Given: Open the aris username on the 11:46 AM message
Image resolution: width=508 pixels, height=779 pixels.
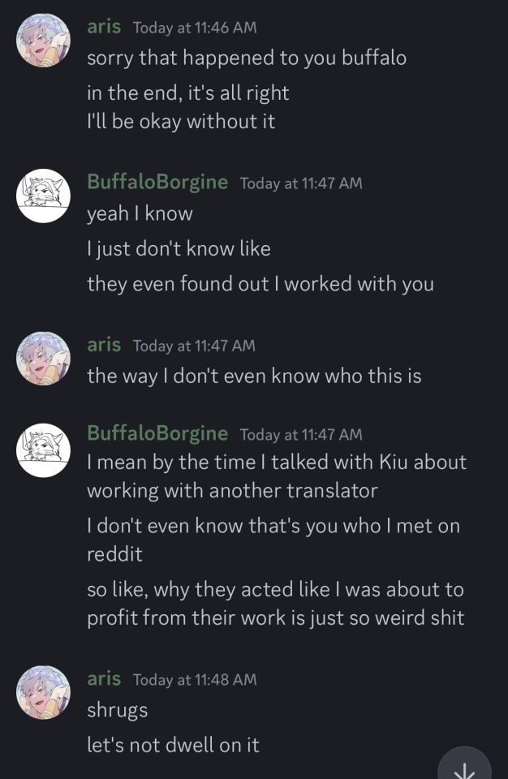Looking at the screenshot, I should pos(104,27).
